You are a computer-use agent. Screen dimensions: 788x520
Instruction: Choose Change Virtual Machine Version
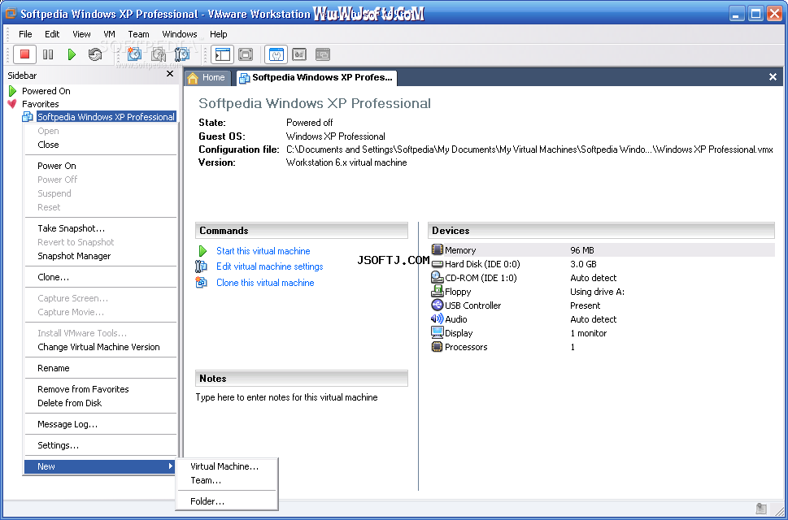point(101,347)
